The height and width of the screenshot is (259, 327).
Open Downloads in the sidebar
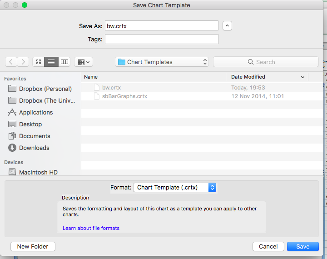coord(34,148)
